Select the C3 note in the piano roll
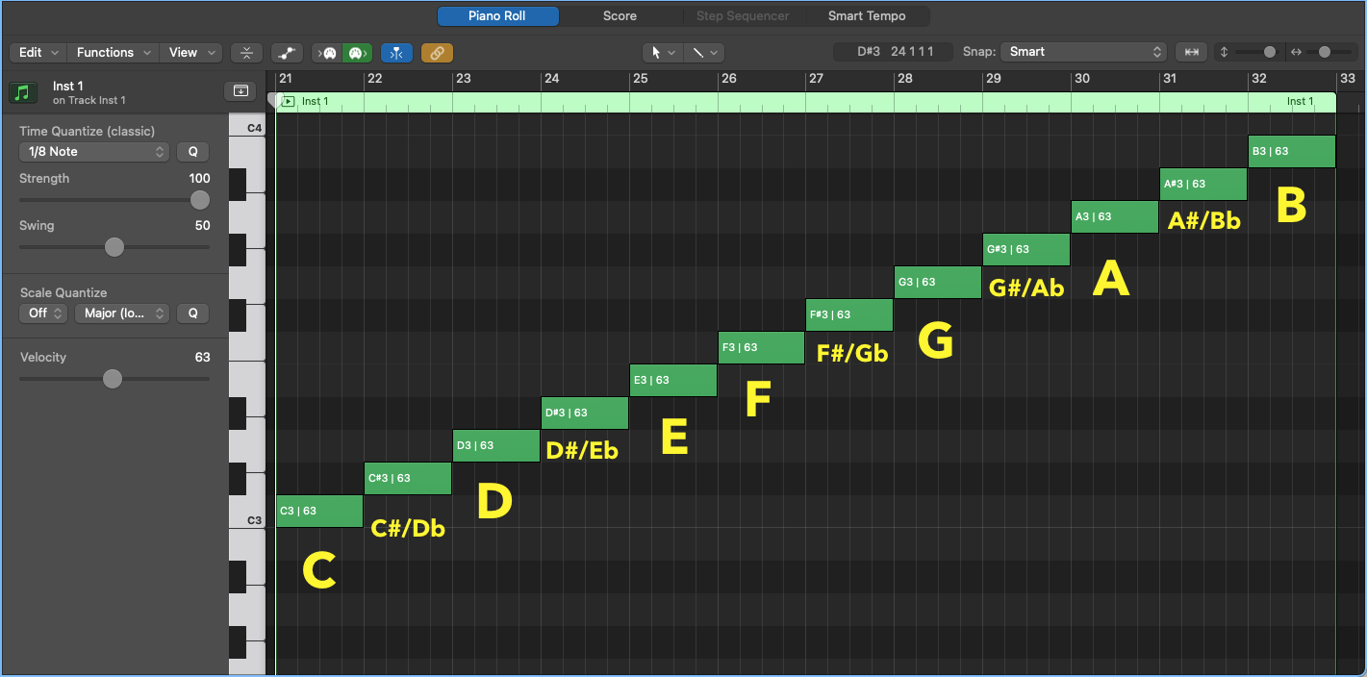The image size is (1367, 677). (318, 511)
